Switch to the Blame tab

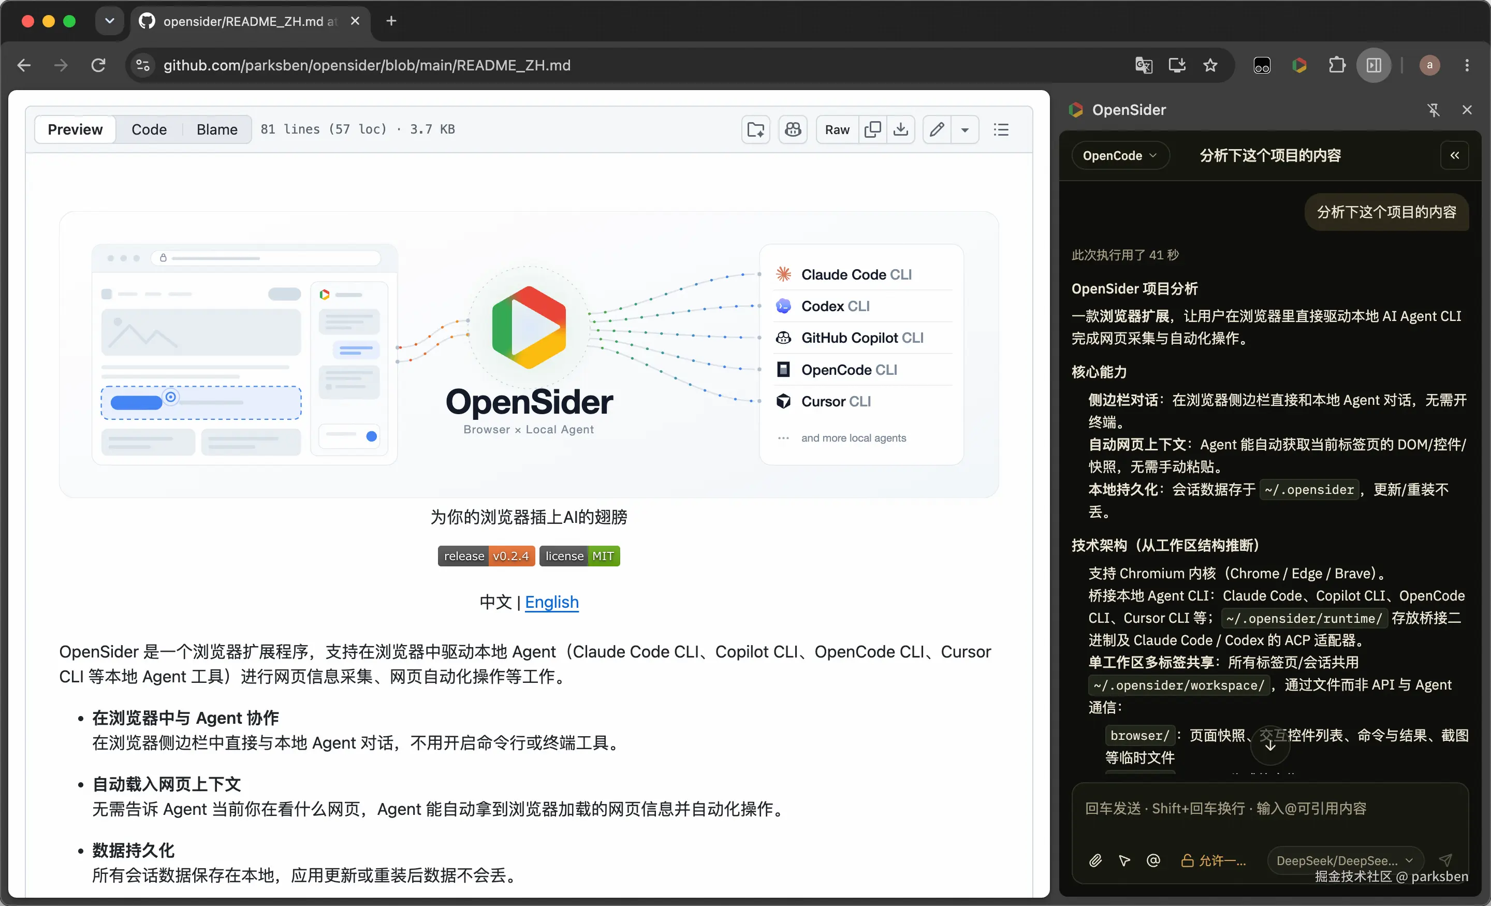point(216,129)
